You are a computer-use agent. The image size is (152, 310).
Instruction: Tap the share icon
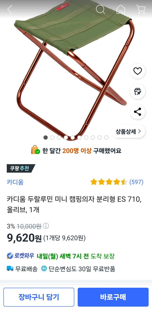[138, 112]
